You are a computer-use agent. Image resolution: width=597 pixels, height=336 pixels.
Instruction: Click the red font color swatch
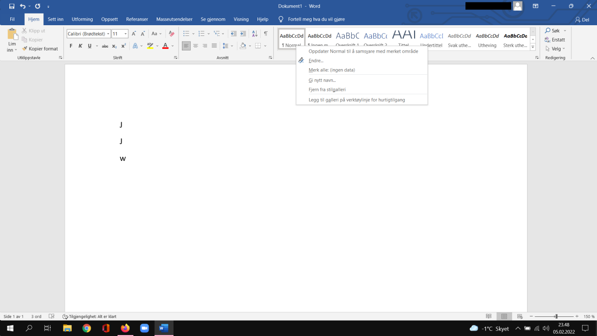tap(165, 46)
